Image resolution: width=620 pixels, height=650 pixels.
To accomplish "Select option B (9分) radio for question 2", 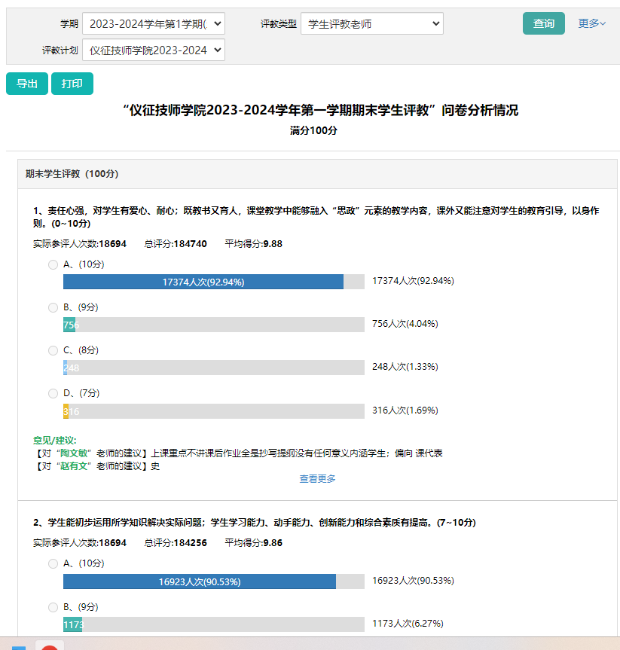I will pos(53,607).
